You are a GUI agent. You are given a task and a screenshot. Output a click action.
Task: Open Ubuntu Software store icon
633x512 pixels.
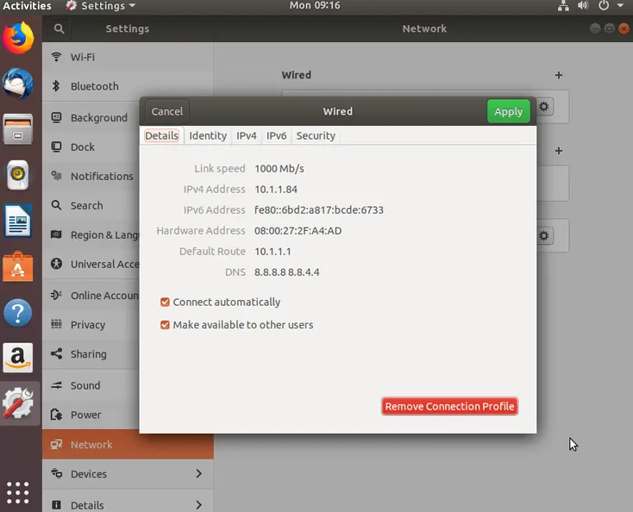pyautogui.click(x=18, y=266)
